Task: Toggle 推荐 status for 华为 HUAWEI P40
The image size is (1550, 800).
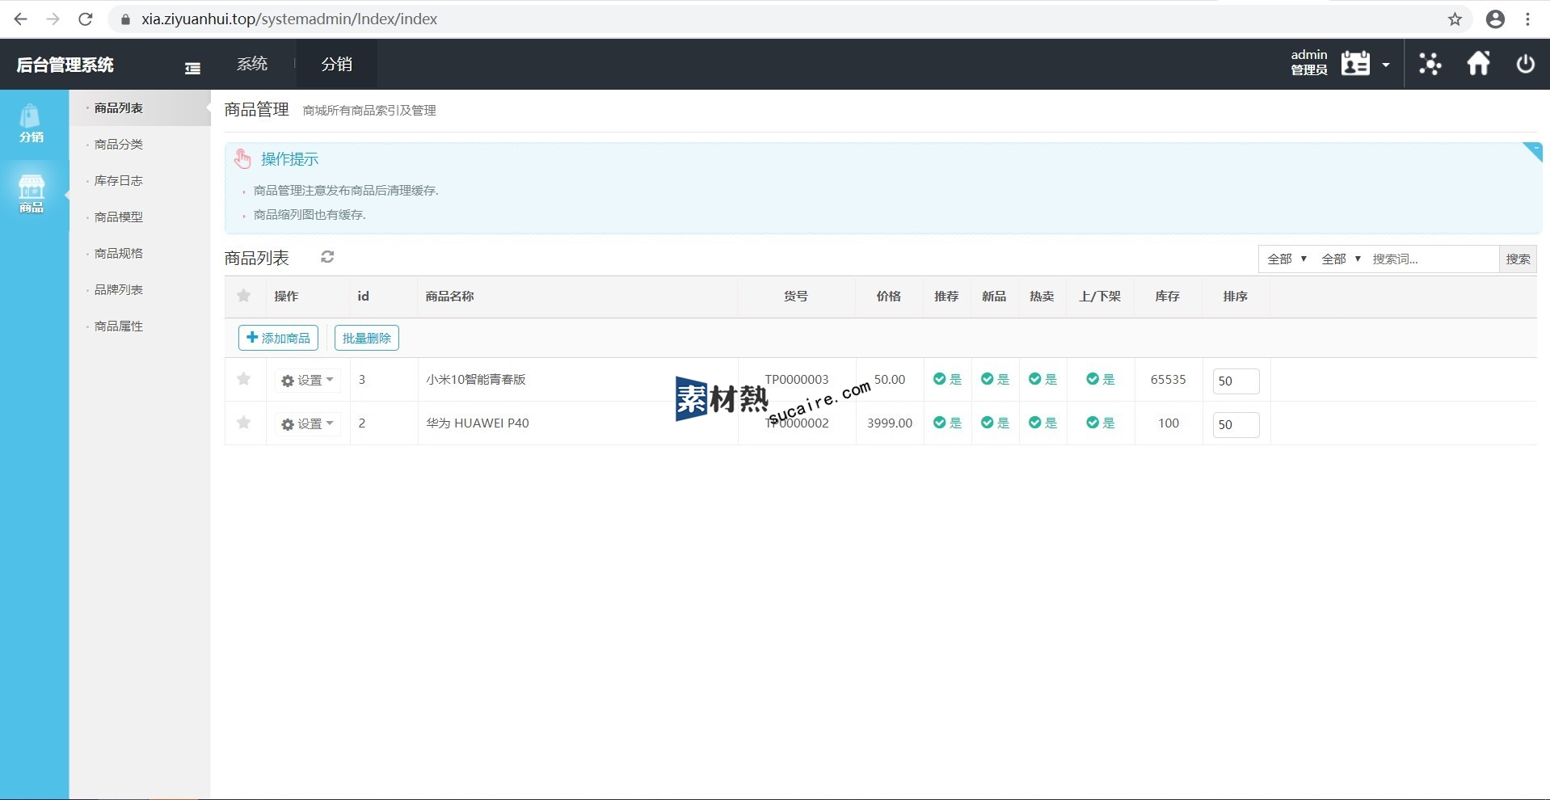Action: click(946, 423)
